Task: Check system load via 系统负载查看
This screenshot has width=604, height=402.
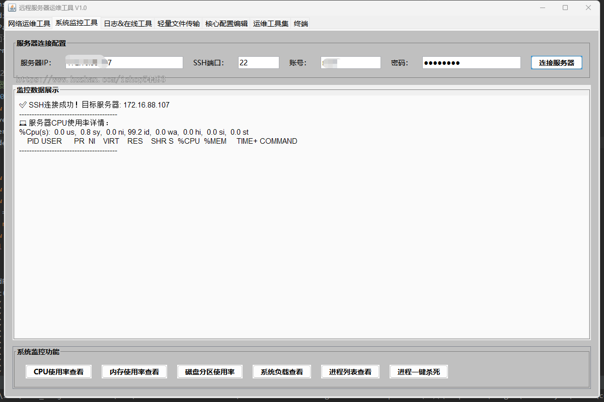Action: coord(282,372)
